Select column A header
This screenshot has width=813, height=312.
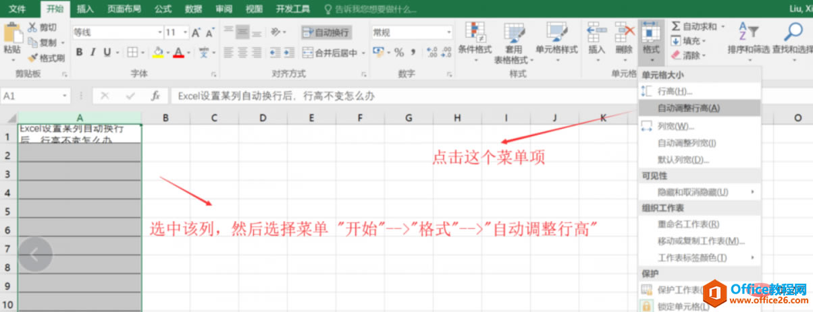tap(80, 117)
